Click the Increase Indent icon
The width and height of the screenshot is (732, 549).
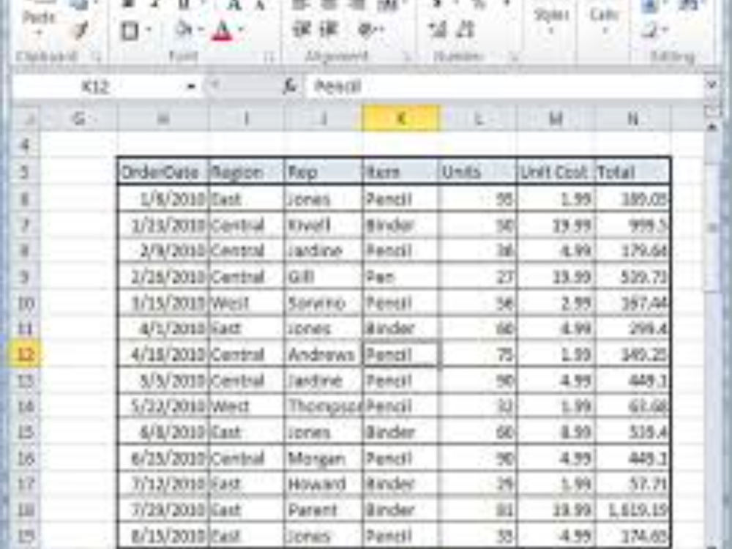click(328, 30)
